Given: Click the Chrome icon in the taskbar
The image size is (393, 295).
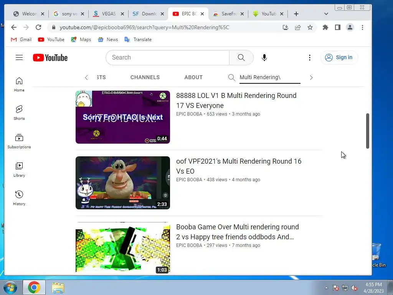Looking at the screenshot, I should click(34, 287).
